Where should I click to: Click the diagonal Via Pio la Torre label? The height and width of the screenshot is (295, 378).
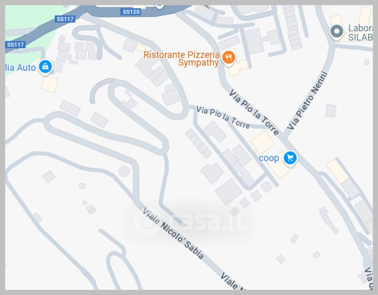(254, 112)
